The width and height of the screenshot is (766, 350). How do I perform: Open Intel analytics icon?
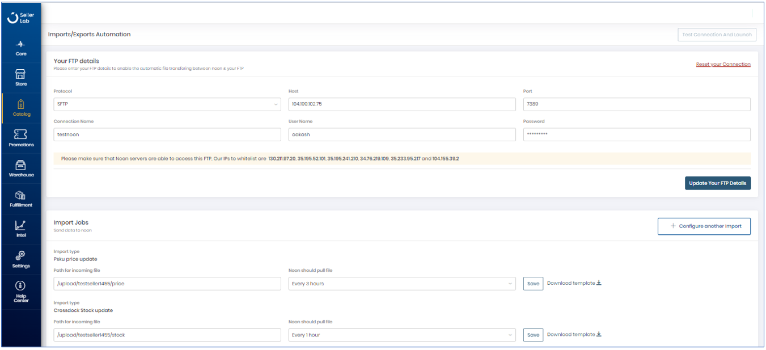click(x=21, y=229)
